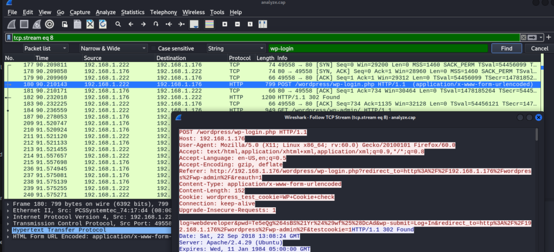Click Follow TCP Stream dialog fin icon
554x252 pixels.
point(179,117)
